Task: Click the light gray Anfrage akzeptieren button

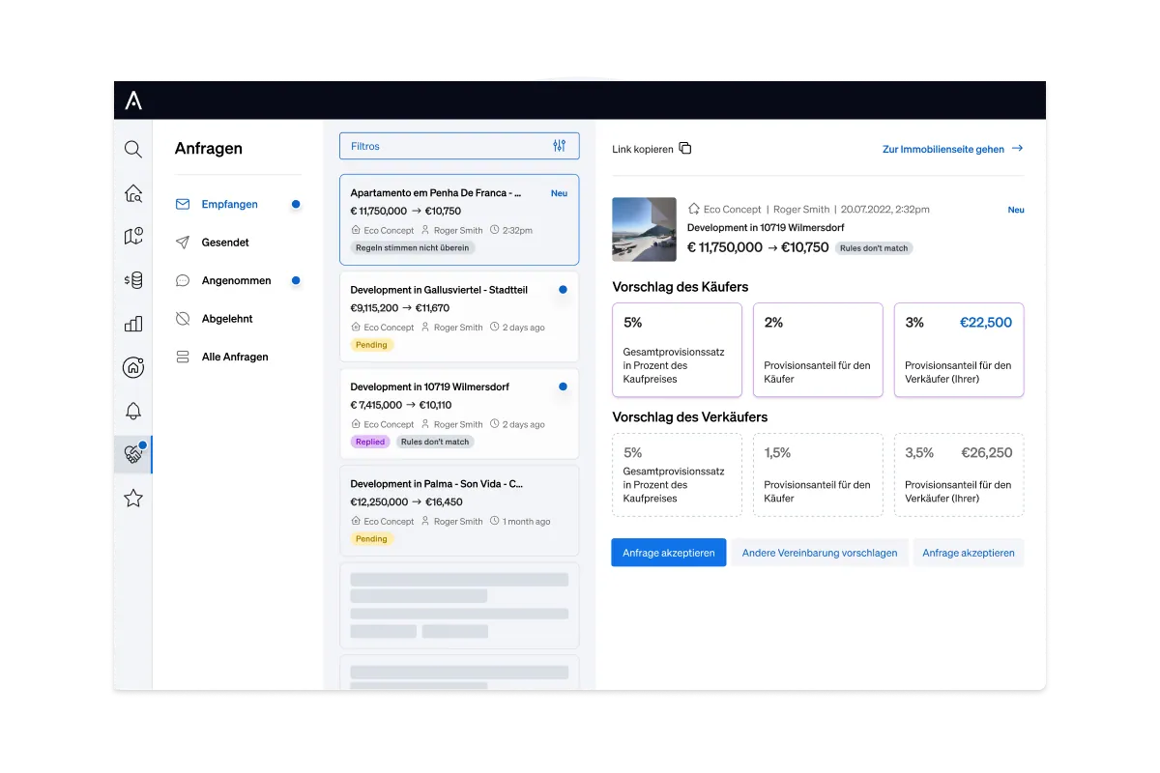Action: pyautogui.click(x=969, y=553)
